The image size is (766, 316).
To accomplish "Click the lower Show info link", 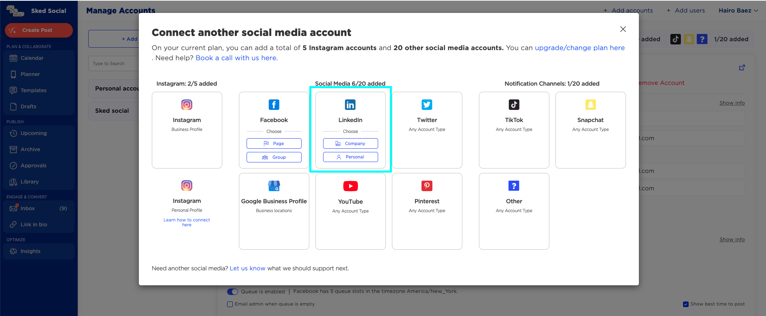I will 732,240.
